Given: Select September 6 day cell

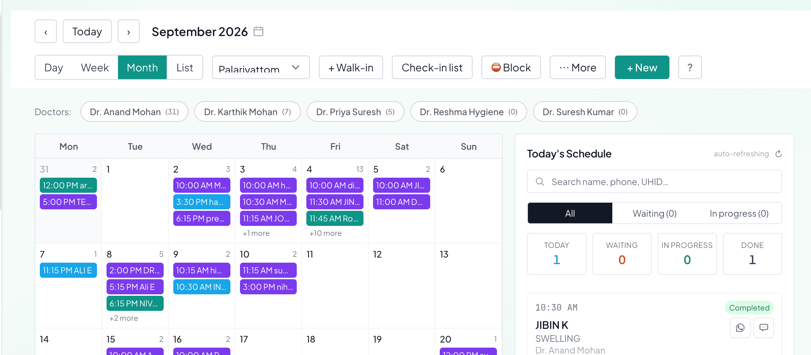Looking at the screenshot, I should tap(468, 201).
